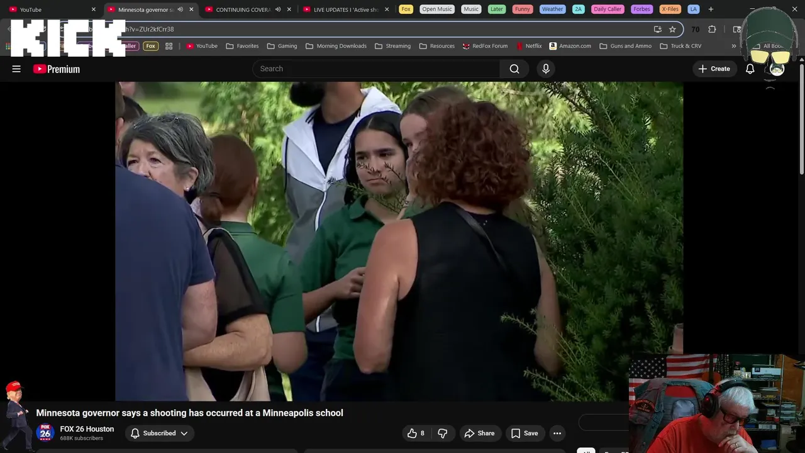The height and width of the screenshot is (453, 805).
Task: Open the Weather tab group
Action: [552, 9]
